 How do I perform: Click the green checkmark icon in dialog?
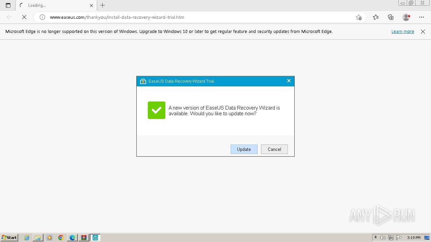157,110
